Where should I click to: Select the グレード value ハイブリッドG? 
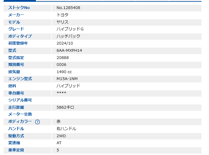tap(70, 29)
